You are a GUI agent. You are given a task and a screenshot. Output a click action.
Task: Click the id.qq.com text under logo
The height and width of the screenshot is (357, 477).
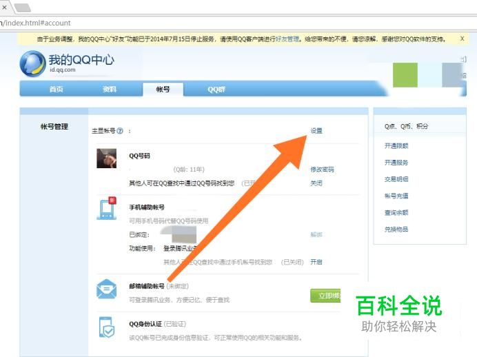coord(63,70)
